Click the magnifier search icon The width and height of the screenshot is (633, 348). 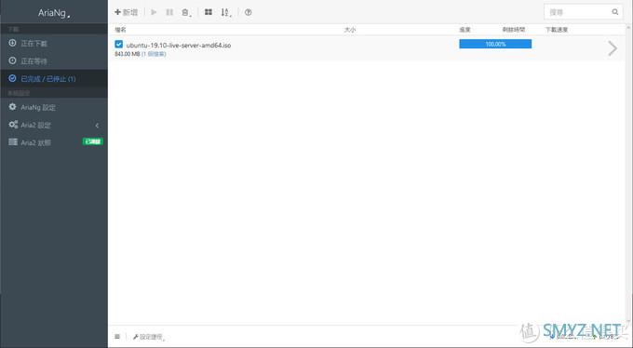[x=615, y=12]
